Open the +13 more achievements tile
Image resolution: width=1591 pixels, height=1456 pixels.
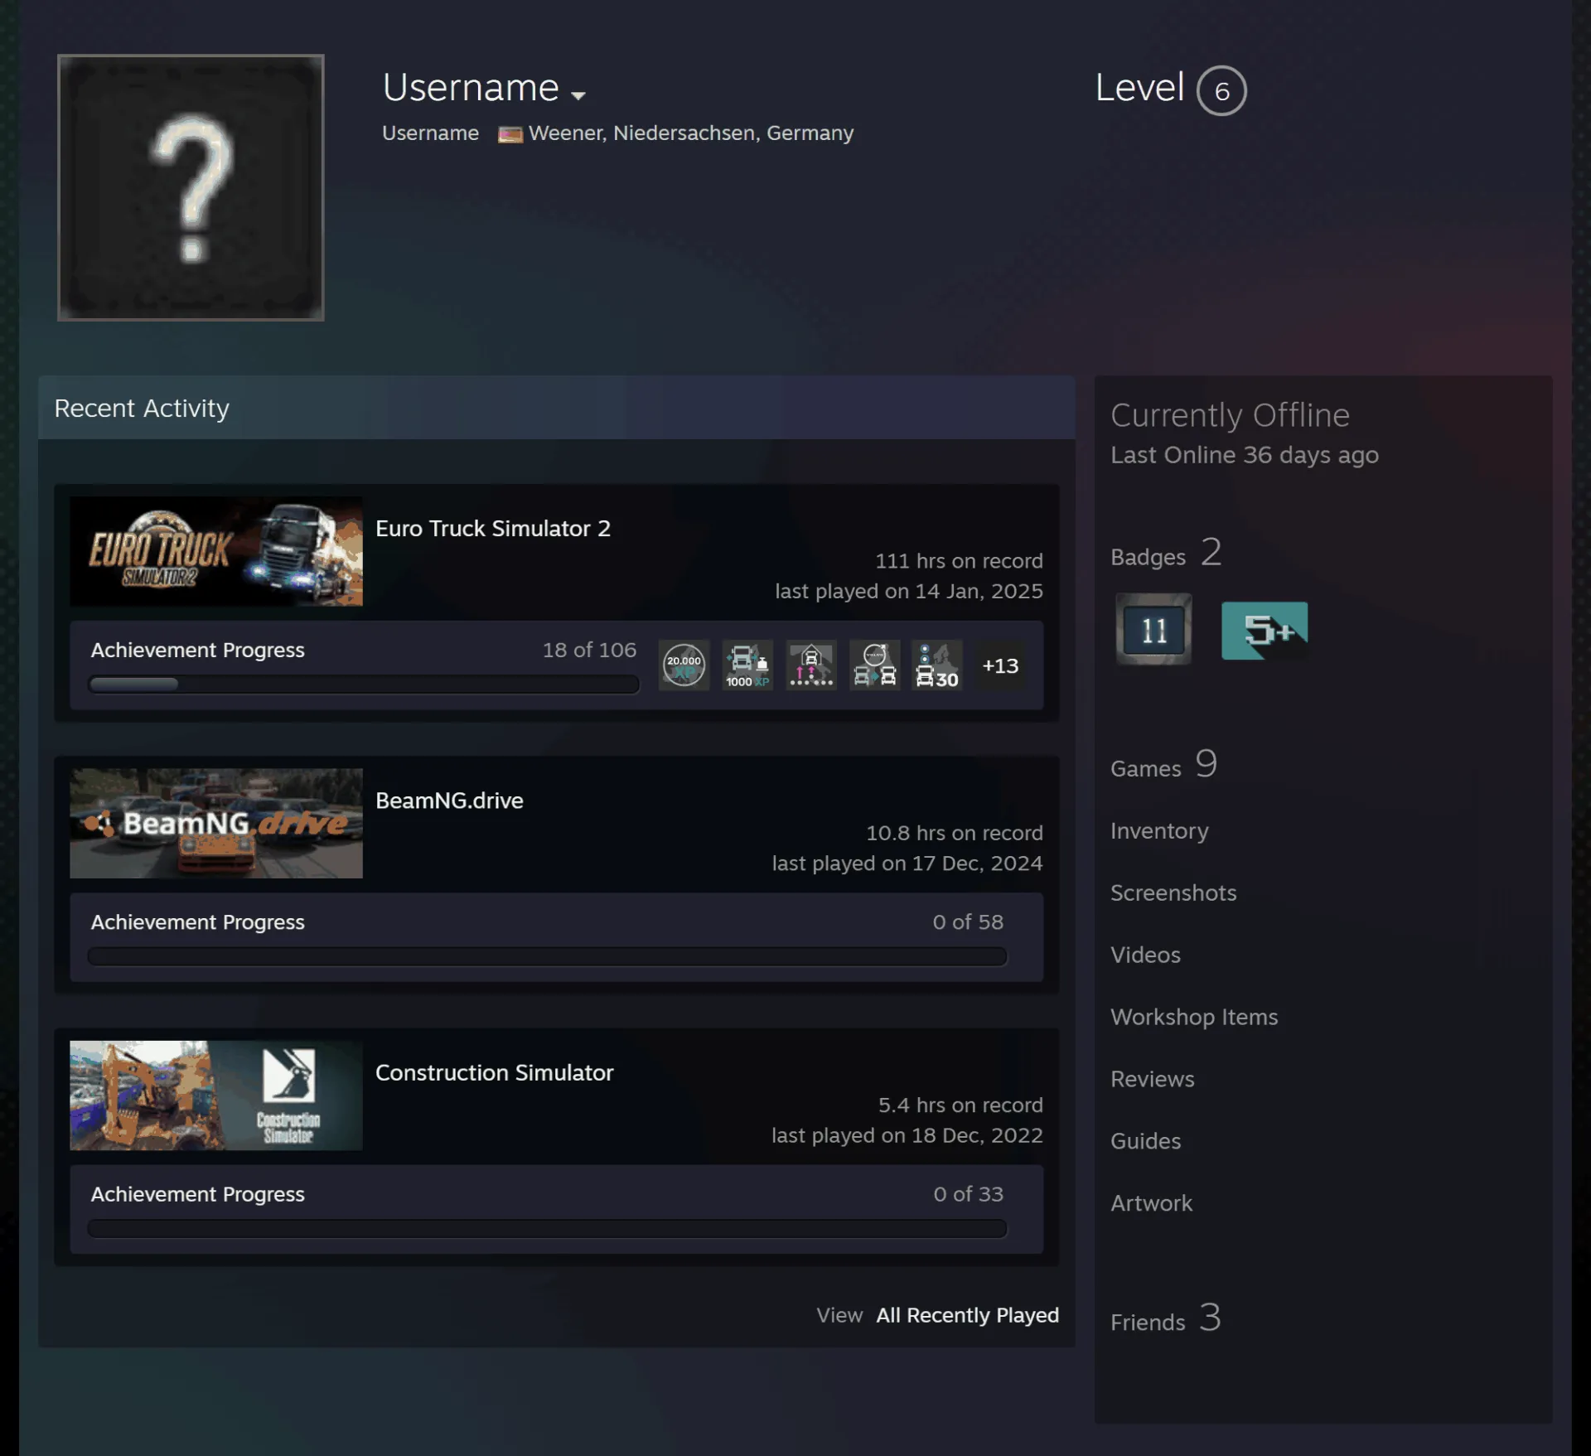(x=1000, y=665)
